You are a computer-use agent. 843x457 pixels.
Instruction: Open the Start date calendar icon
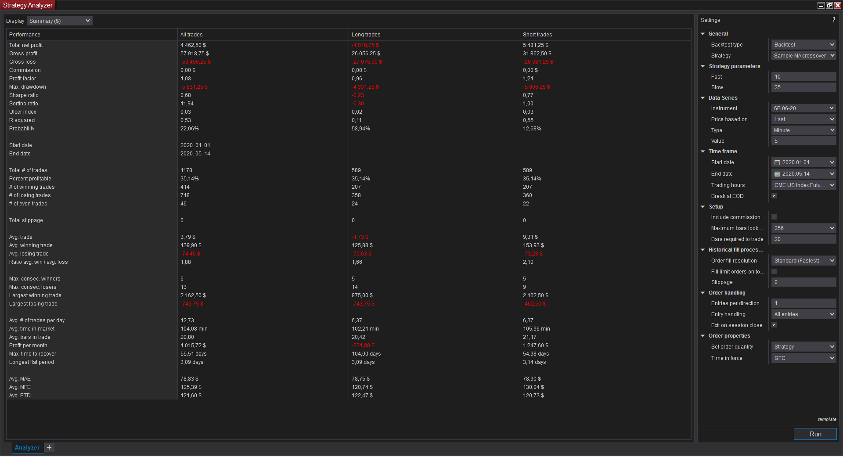coord(777,162)
